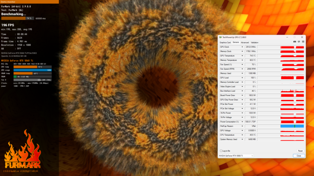Click the PerfCap Reason VRel value
The height and width of the screenshot is (176, 314).
coord(250,126)
